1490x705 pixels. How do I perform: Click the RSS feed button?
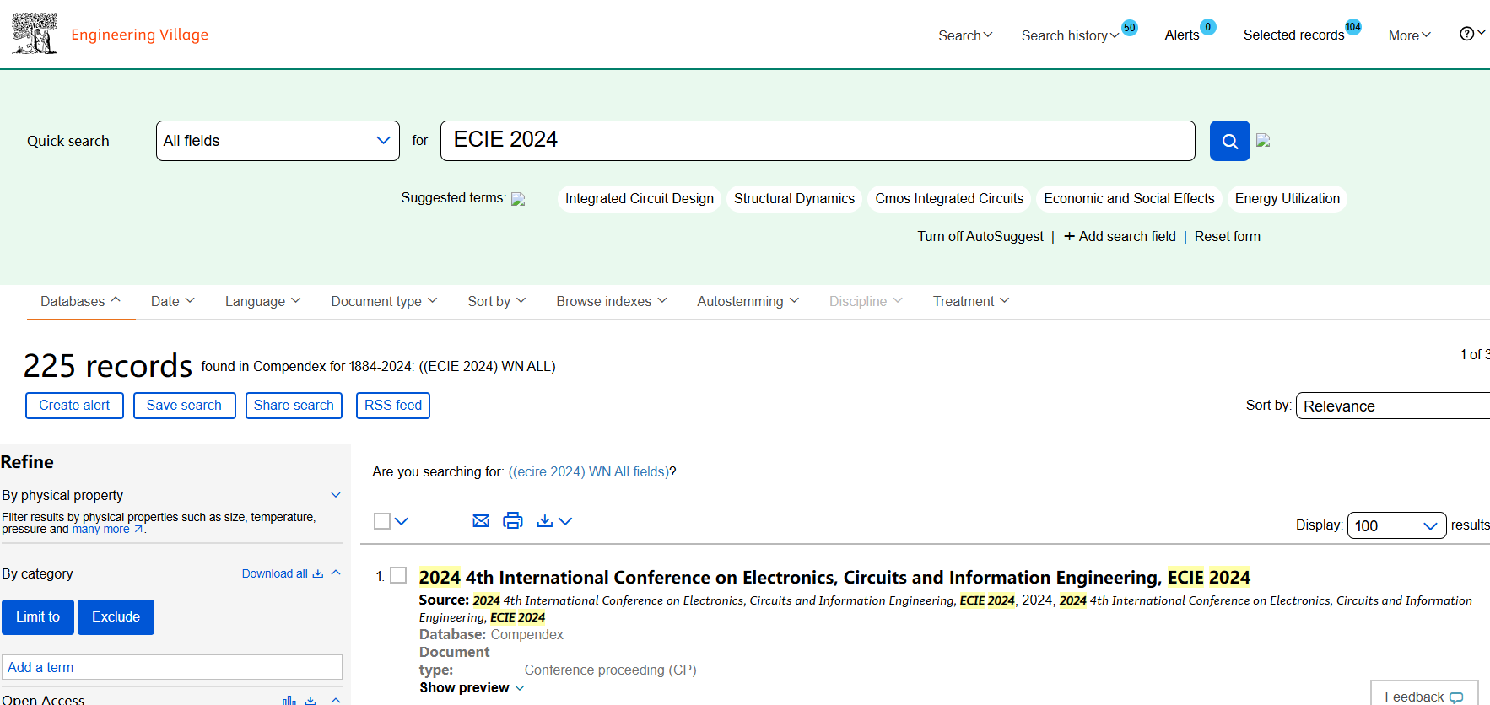(x=393, y=406)
